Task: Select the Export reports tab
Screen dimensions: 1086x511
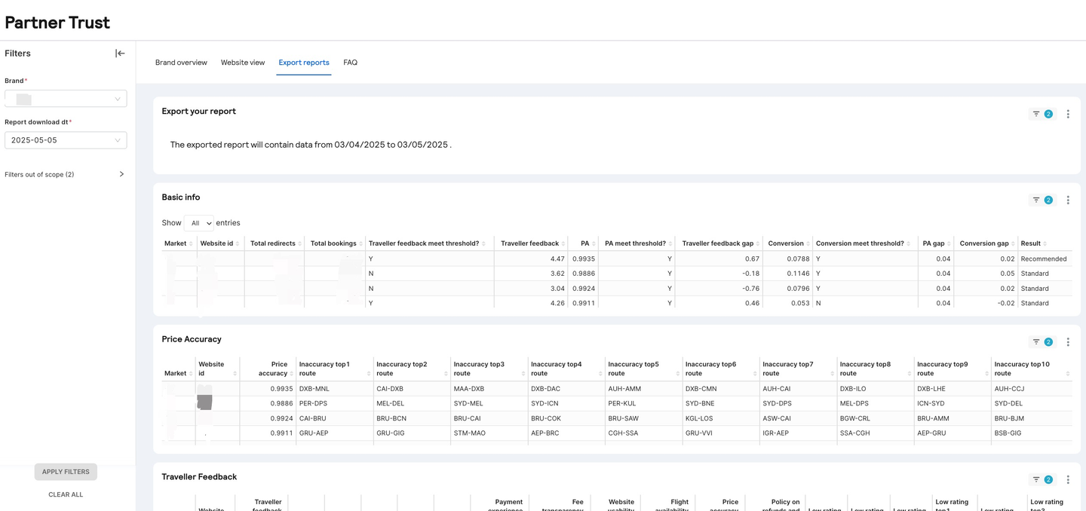Action: pyautogui.click(x=304, y=63)
